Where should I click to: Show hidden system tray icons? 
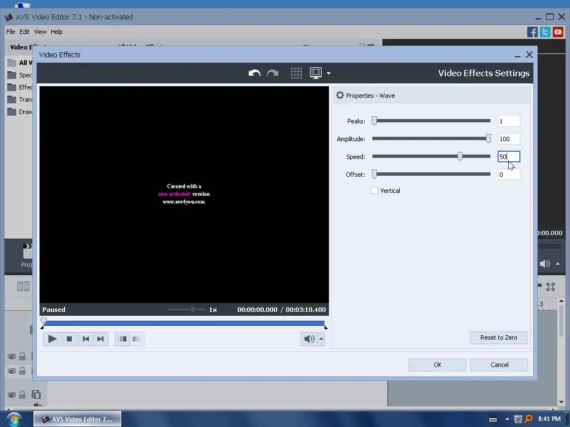click(507, 419)
